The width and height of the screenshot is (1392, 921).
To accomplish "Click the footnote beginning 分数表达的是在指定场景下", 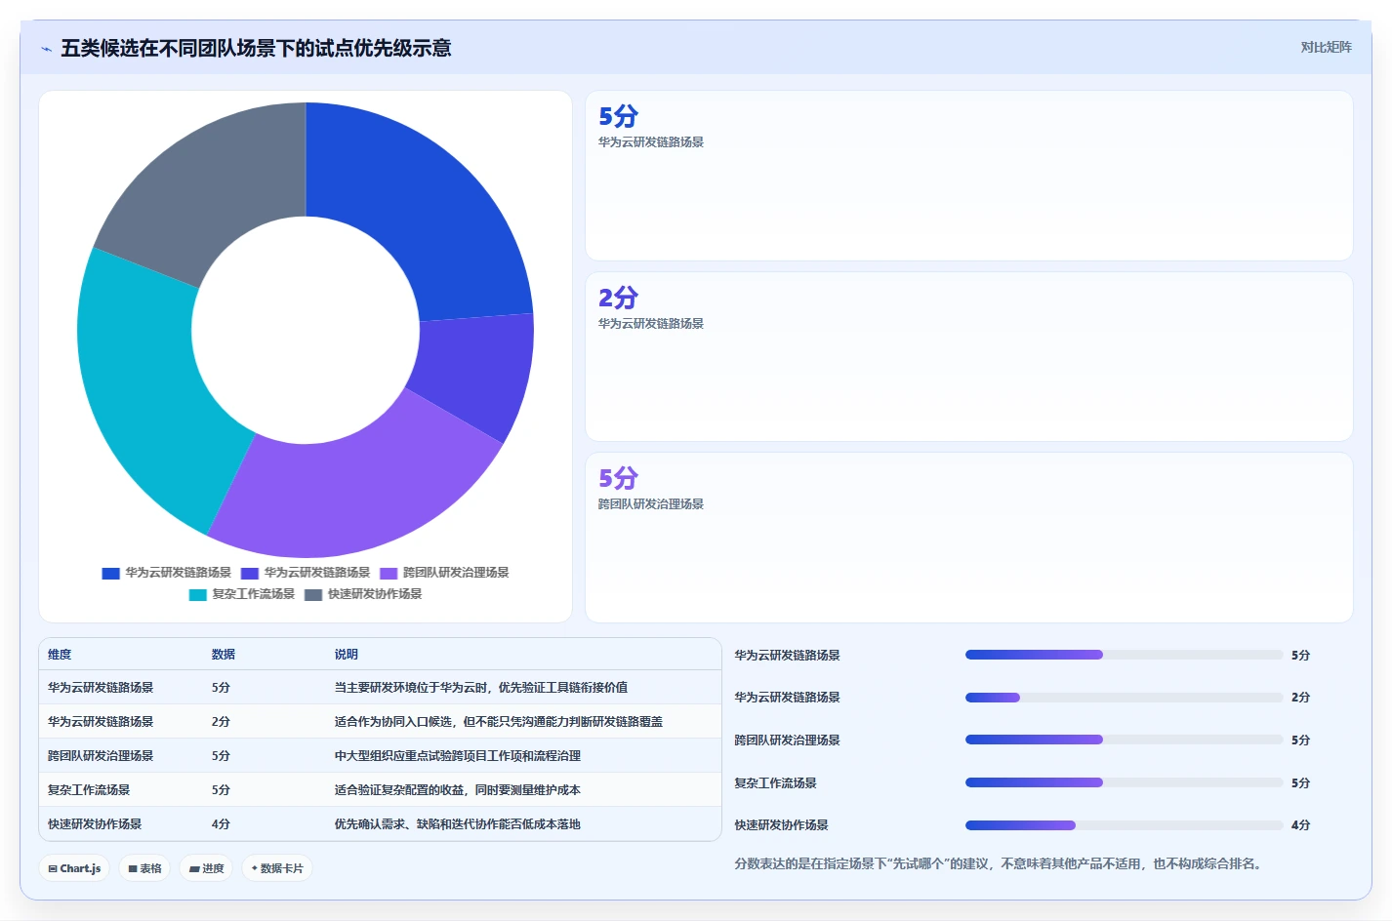I will click(x=1001, y=864).
